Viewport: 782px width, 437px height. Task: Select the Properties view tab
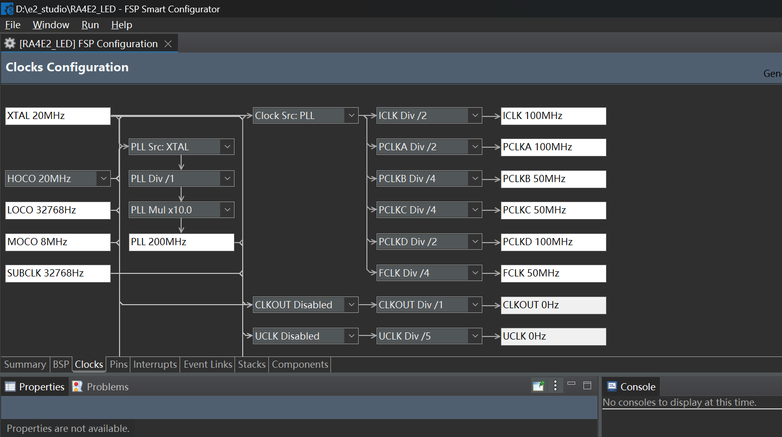pos(35,387)
